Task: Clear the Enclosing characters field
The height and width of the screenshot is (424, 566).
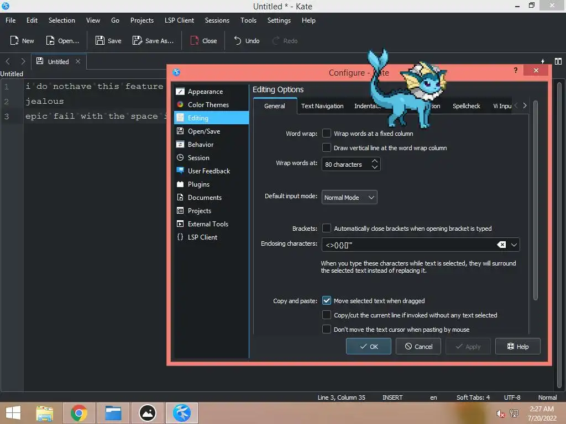Action: (x=501, y=245)
